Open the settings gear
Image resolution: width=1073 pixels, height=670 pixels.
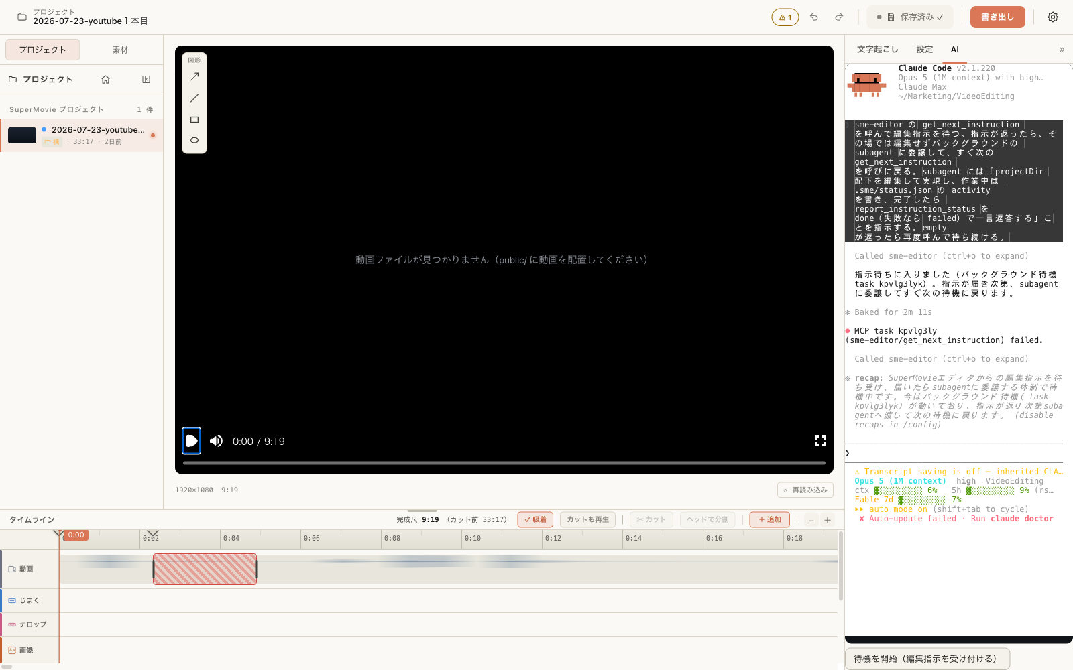1053,17
